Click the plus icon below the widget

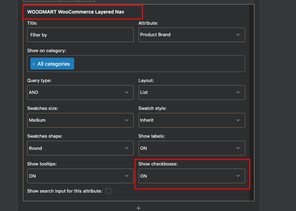(138, 208)
